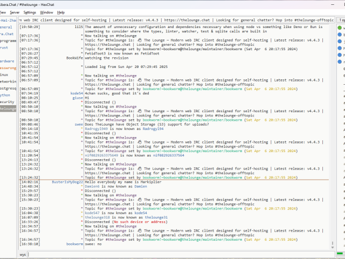
Task: Switch to the lesswrong channel in sidebar
Action: point(8,68)
